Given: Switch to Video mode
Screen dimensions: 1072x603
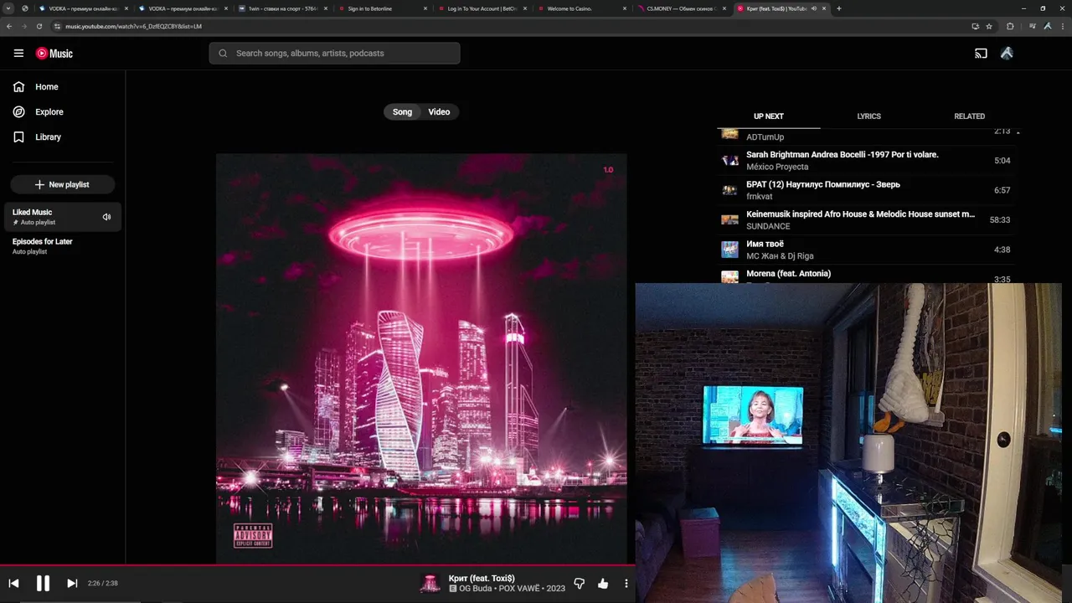Looking at the screenshot, I should [x=439, y=111].
